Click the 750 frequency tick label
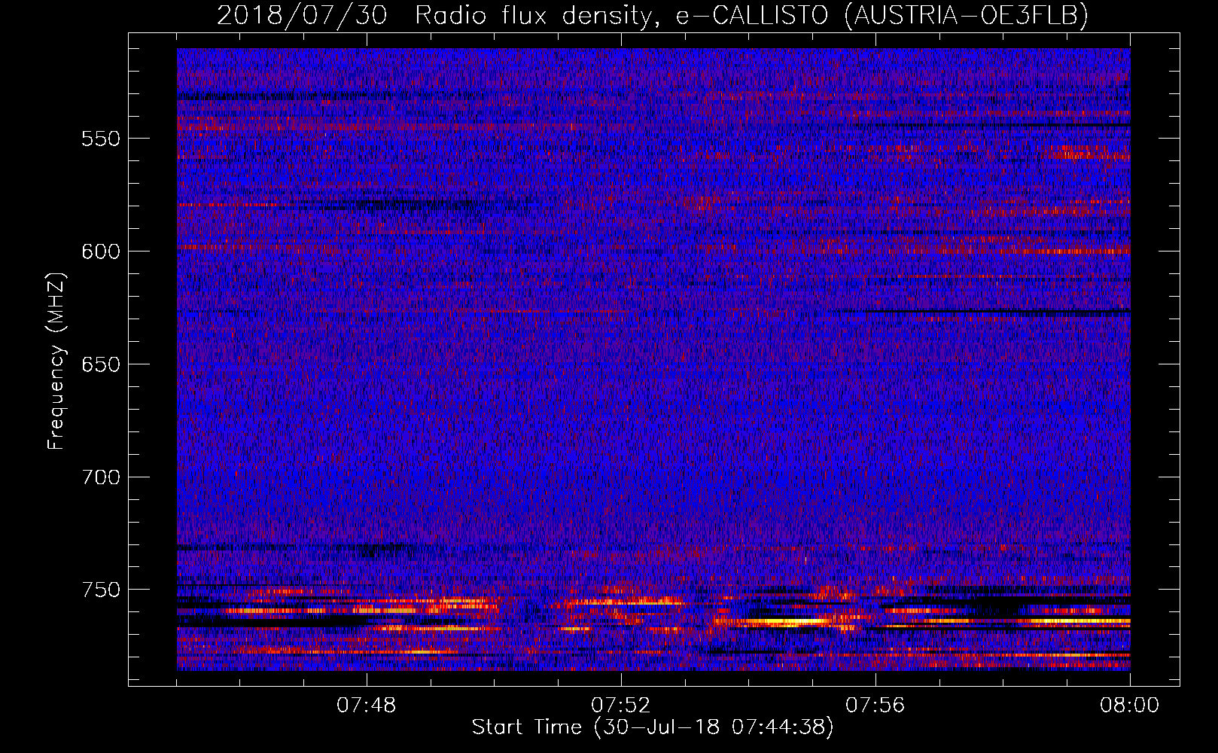Image resolution: width=1218 pixels, height=753 pixels. (101, 590)
